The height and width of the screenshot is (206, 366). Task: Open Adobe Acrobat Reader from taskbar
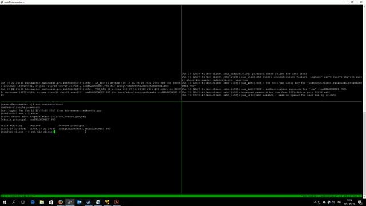117,202
